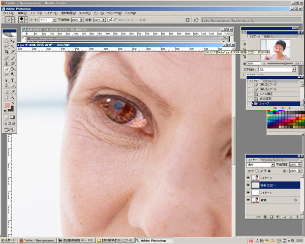
Task: Click Windows スタート button
Action: tap(8, 240)
